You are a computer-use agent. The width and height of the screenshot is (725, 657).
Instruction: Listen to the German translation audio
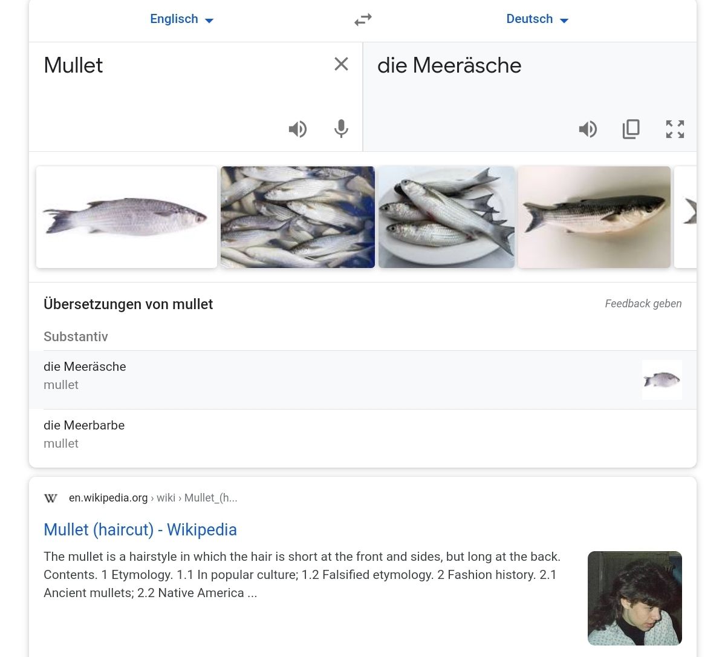pos(588,129)
